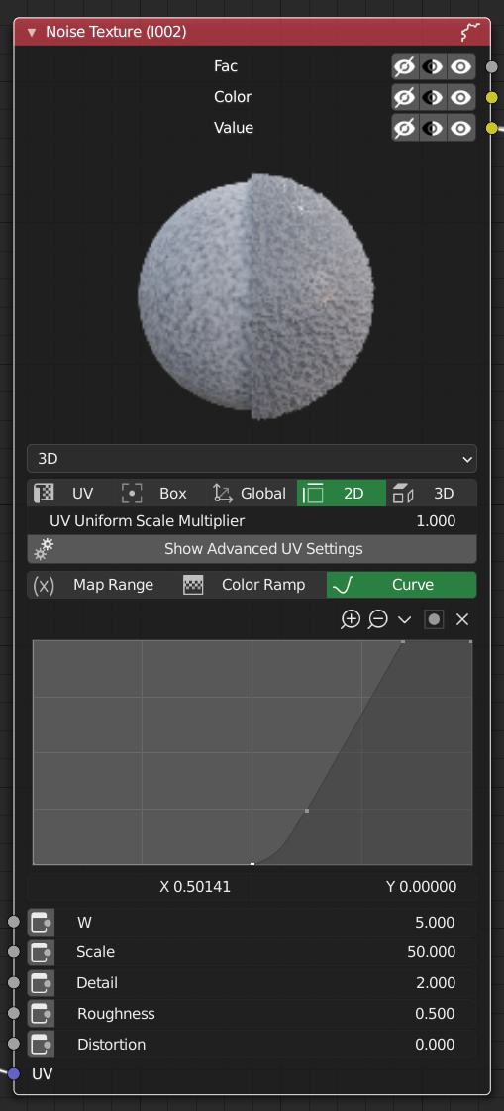Click the Scale property toggle icon
Screen dimensions: 504x1111
pos(41,952)
